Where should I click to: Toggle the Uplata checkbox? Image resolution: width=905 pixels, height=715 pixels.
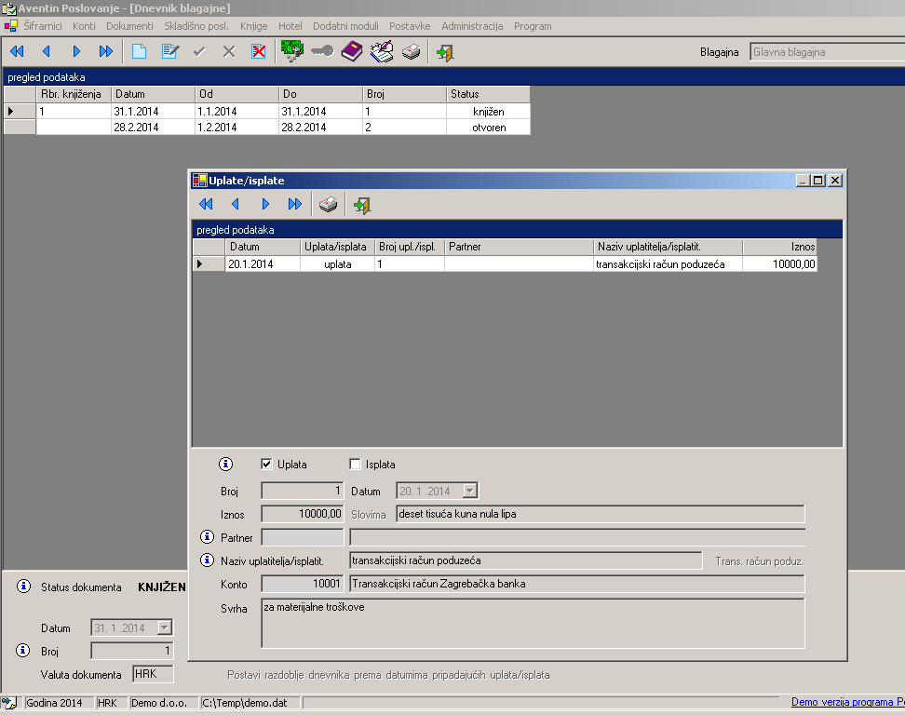pyautogui.click(x=267, y=464)
